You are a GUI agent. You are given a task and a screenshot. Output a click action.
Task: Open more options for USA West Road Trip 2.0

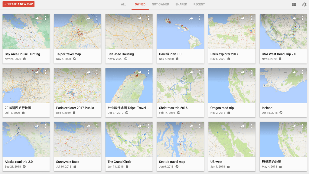click(x=303, y=18)
